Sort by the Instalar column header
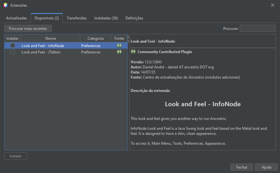The height and width of the screenshot is (173, 280). point(12,38)
